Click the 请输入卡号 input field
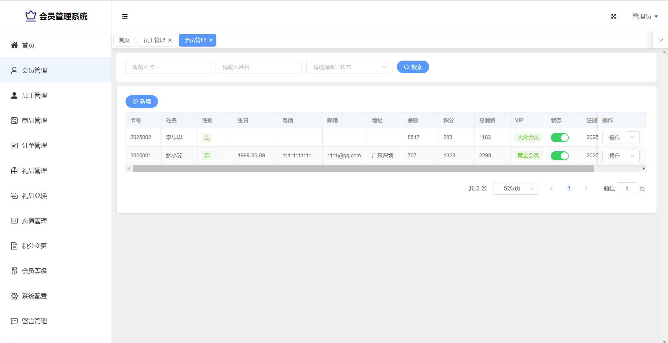The height and width of the screenshot is (343, 668). [x=168, y=67]
